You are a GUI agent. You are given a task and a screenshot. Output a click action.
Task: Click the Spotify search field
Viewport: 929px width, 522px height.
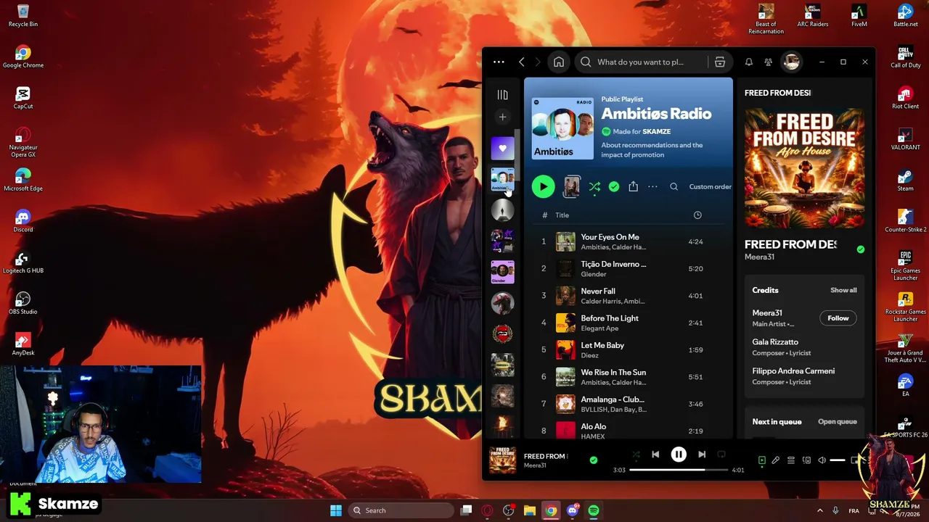point(642,62)
